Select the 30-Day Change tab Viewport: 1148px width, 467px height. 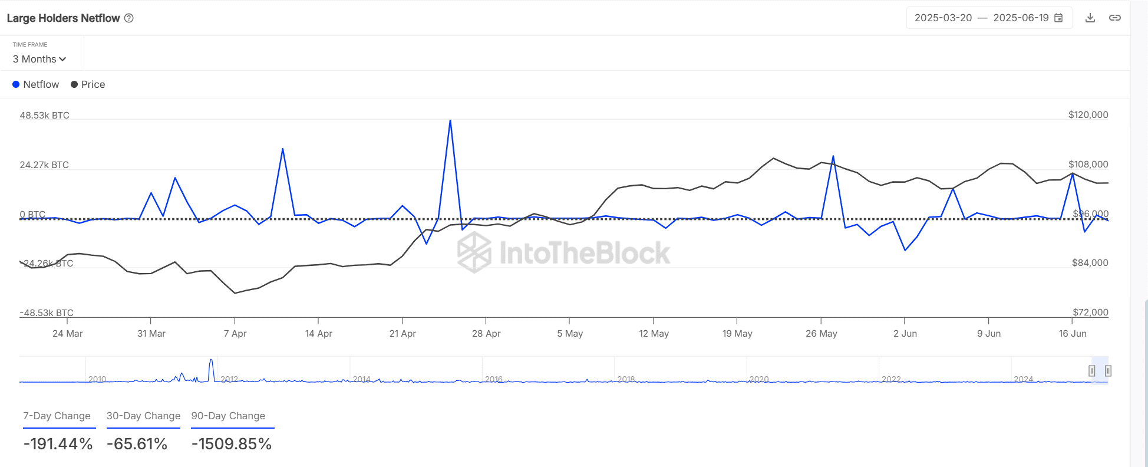(x=143, y=416)
